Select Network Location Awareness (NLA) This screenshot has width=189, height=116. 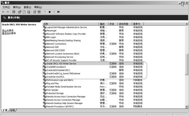click(63, 54)
